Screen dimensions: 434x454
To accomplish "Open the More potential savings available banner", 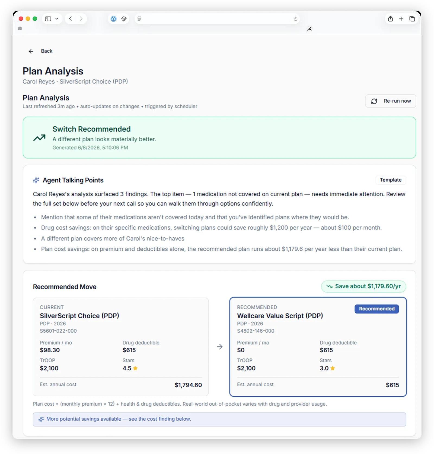I will [x=219, y=419].
